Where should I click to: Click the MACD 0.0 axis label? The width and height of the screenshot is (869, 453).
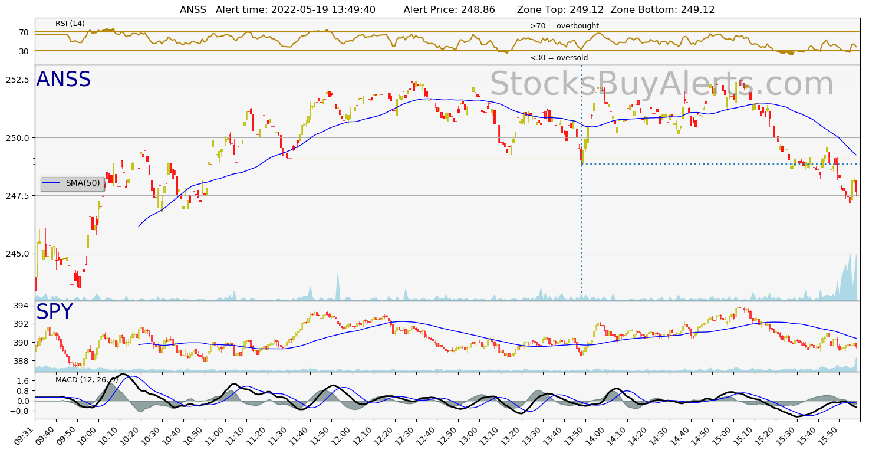point(23,401)
